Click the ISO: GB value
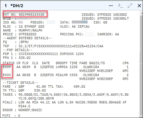Viewport: 143px width, 118px height. pos(100,22)
